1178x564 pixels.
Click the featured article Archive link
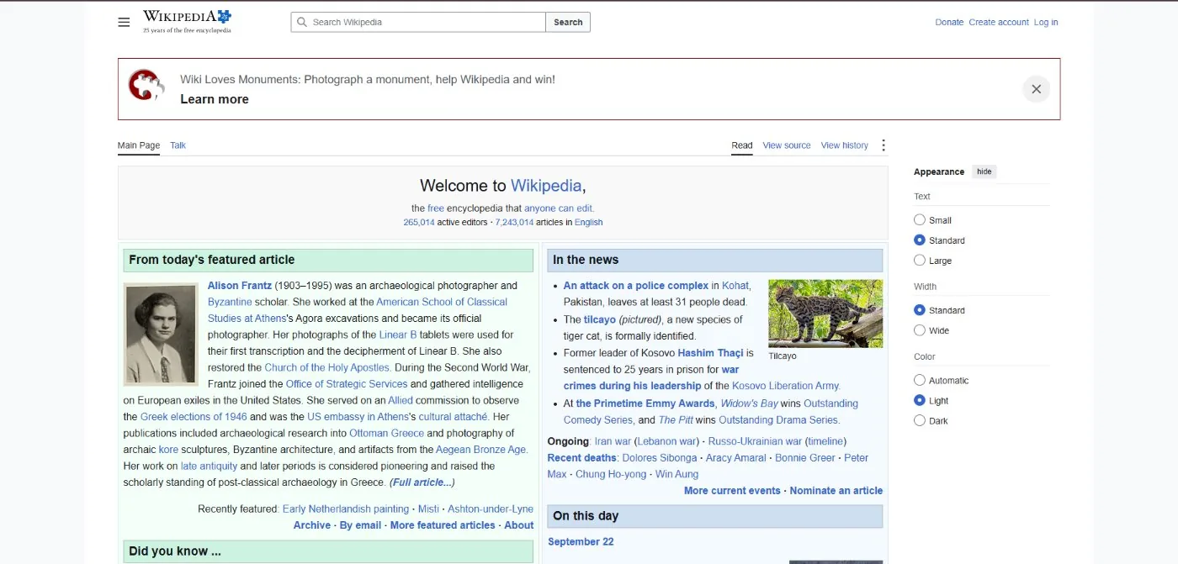[x=312, y=525]
